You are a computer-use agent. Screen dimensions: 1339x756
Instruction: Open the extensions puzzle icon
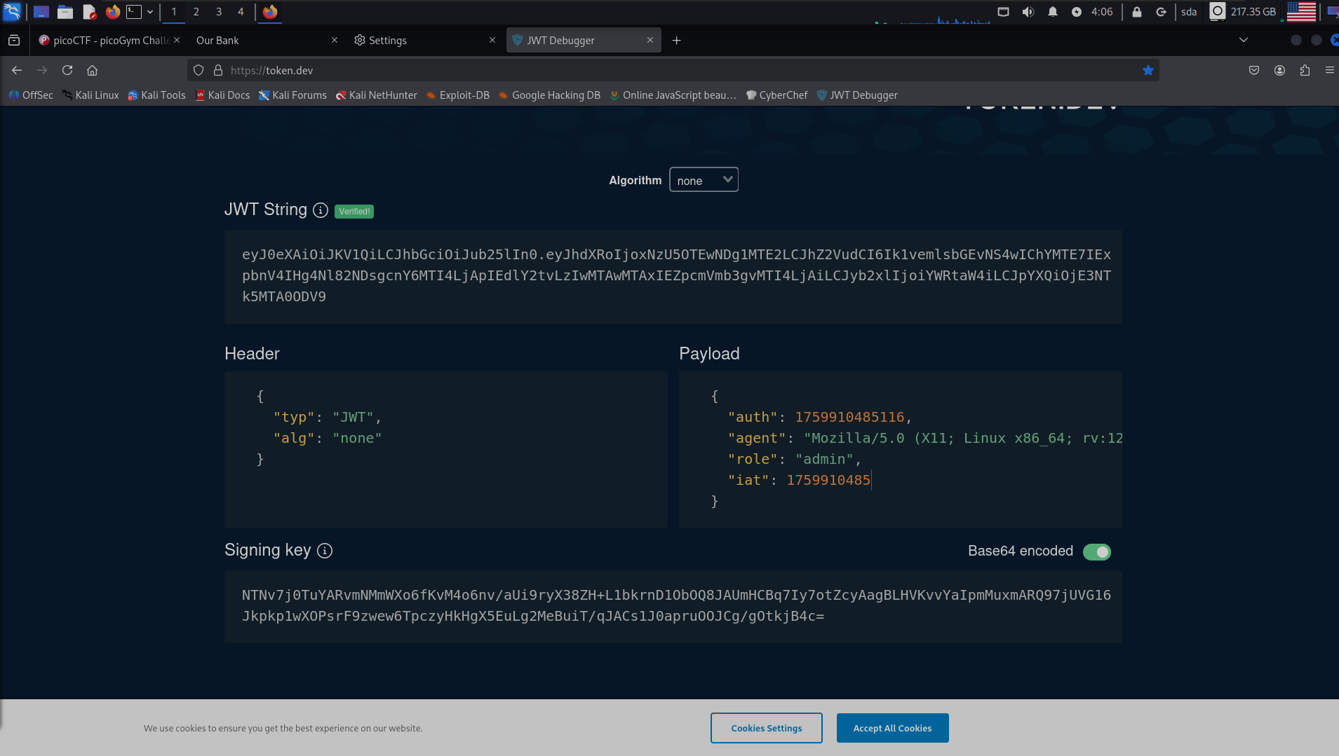(1305, 70)
